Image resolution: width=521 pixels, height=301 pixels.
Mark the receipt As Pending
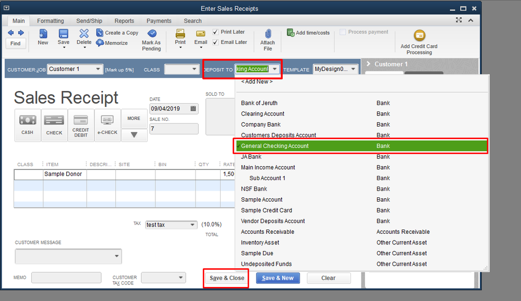click(151, 40)
